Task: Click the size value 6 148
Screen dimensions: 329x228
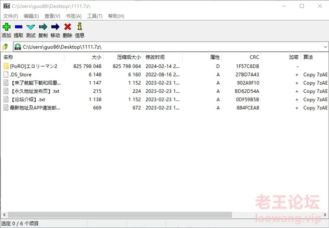Action: click(95, 75)
